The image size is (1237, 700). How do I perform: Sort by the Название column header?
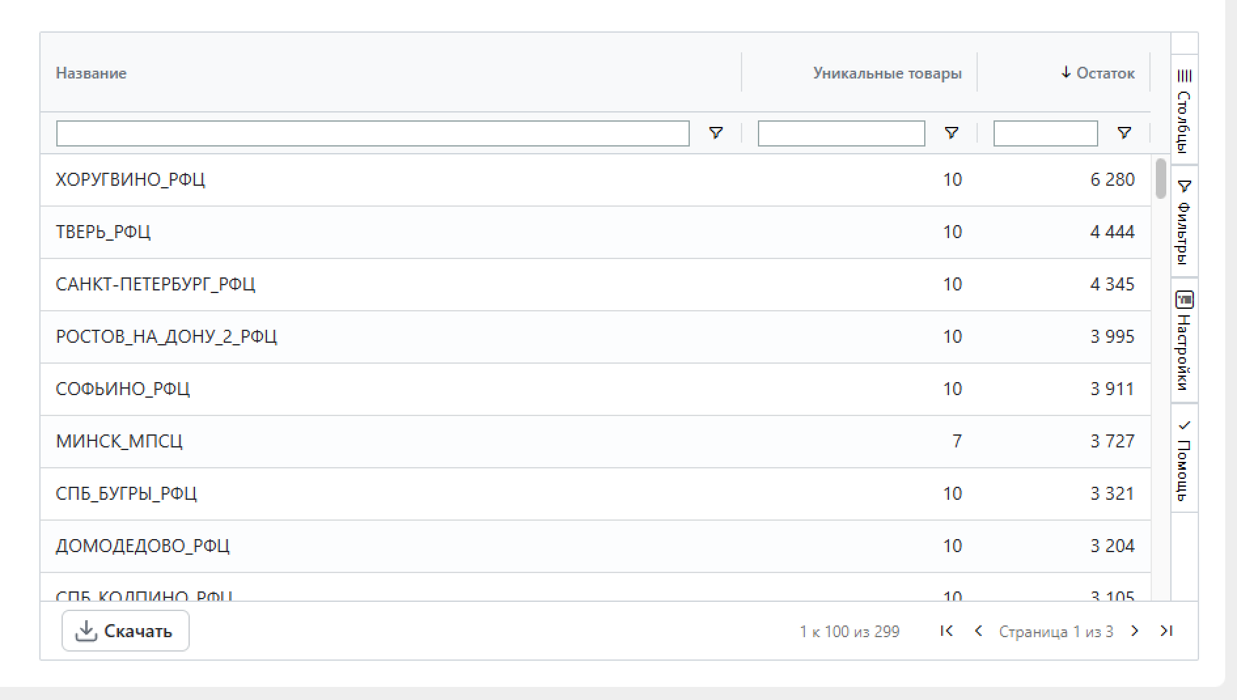92,73
